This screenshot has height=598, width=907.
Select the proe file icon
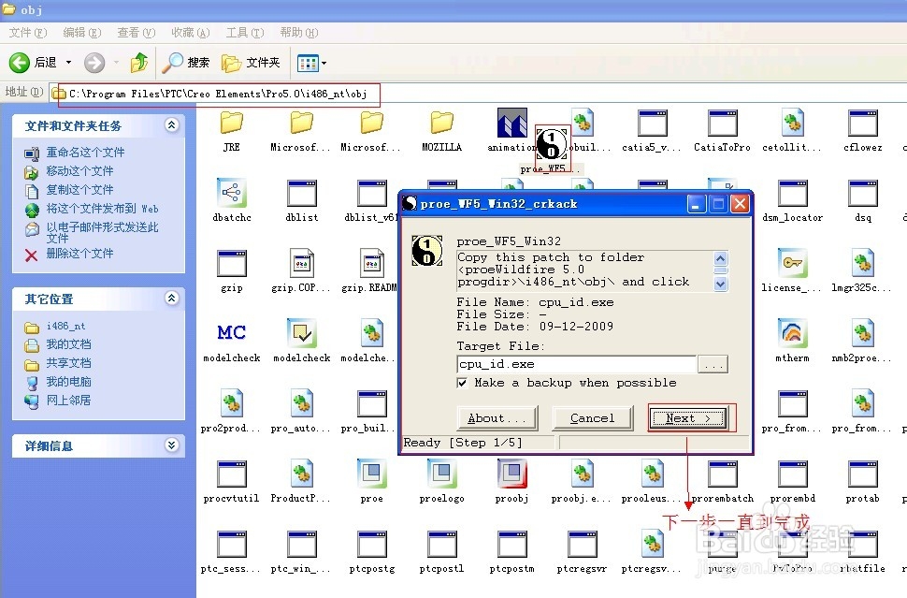(x=371, y=474)
